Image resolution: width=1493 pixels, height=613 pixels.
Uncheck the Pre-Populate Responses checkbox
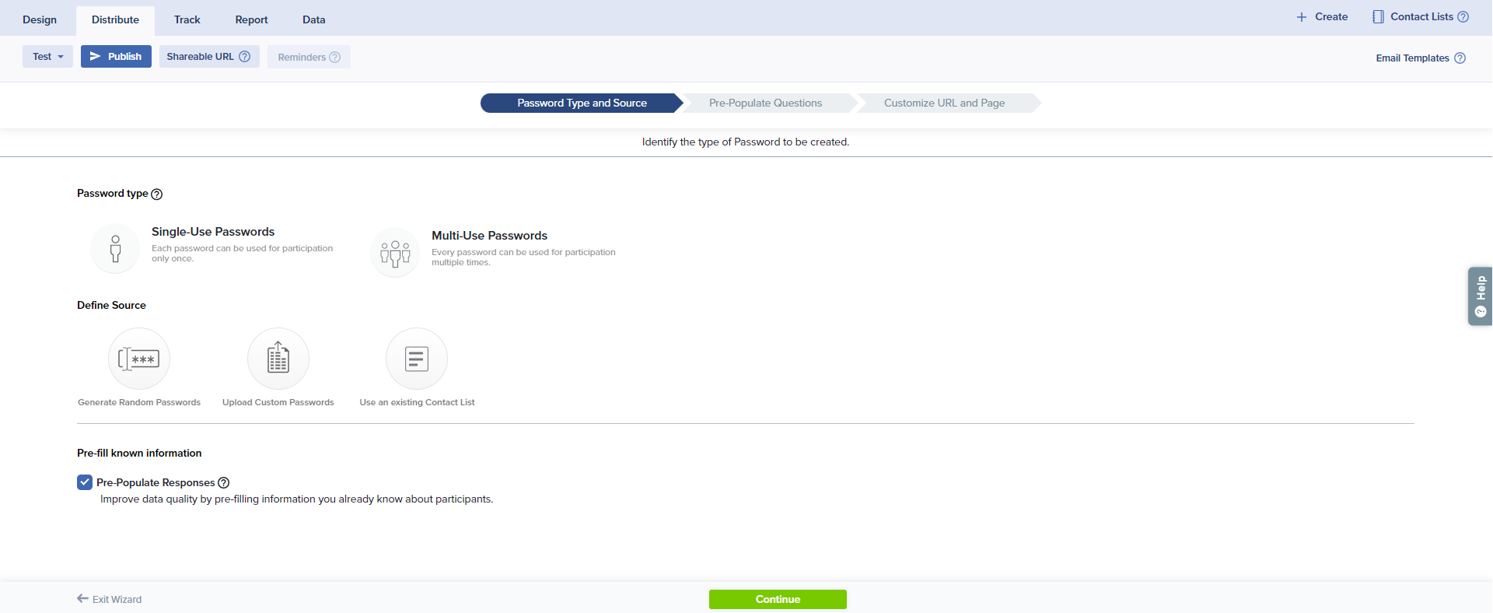coord(85,482)
